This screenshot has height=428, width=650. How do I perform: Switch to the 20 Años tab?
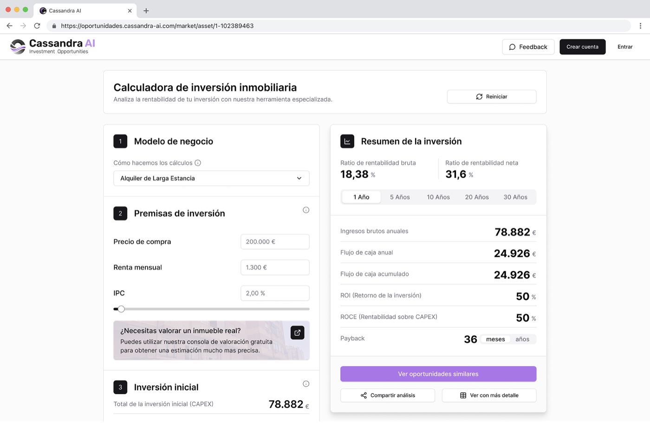(477, 197)
